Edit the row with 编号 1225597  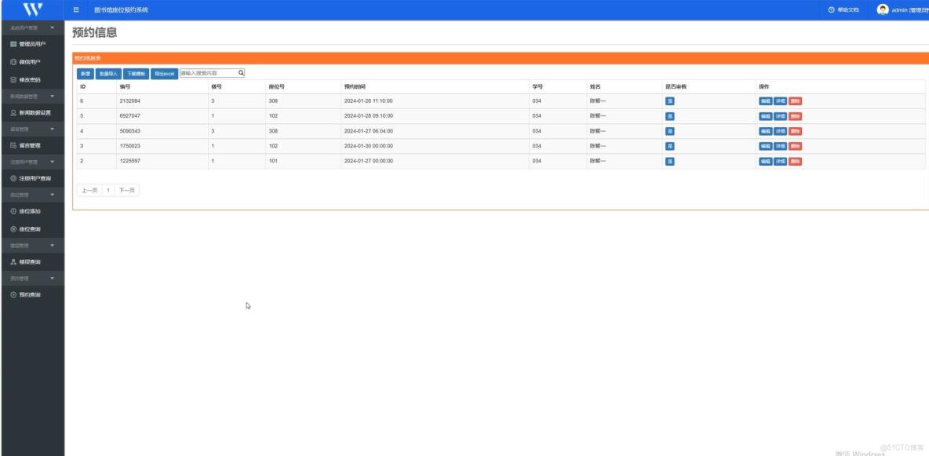coord(766,162)
